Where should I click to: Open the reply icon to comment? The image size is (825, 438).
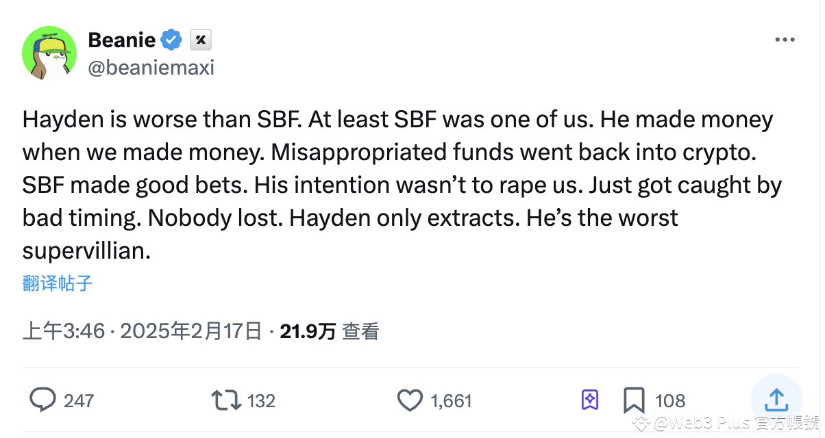coord(42,400)
